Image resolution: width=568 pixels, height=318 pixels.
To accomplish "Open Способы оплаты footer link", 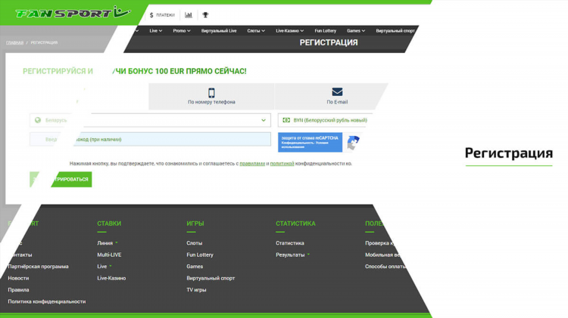I will 385,267.
